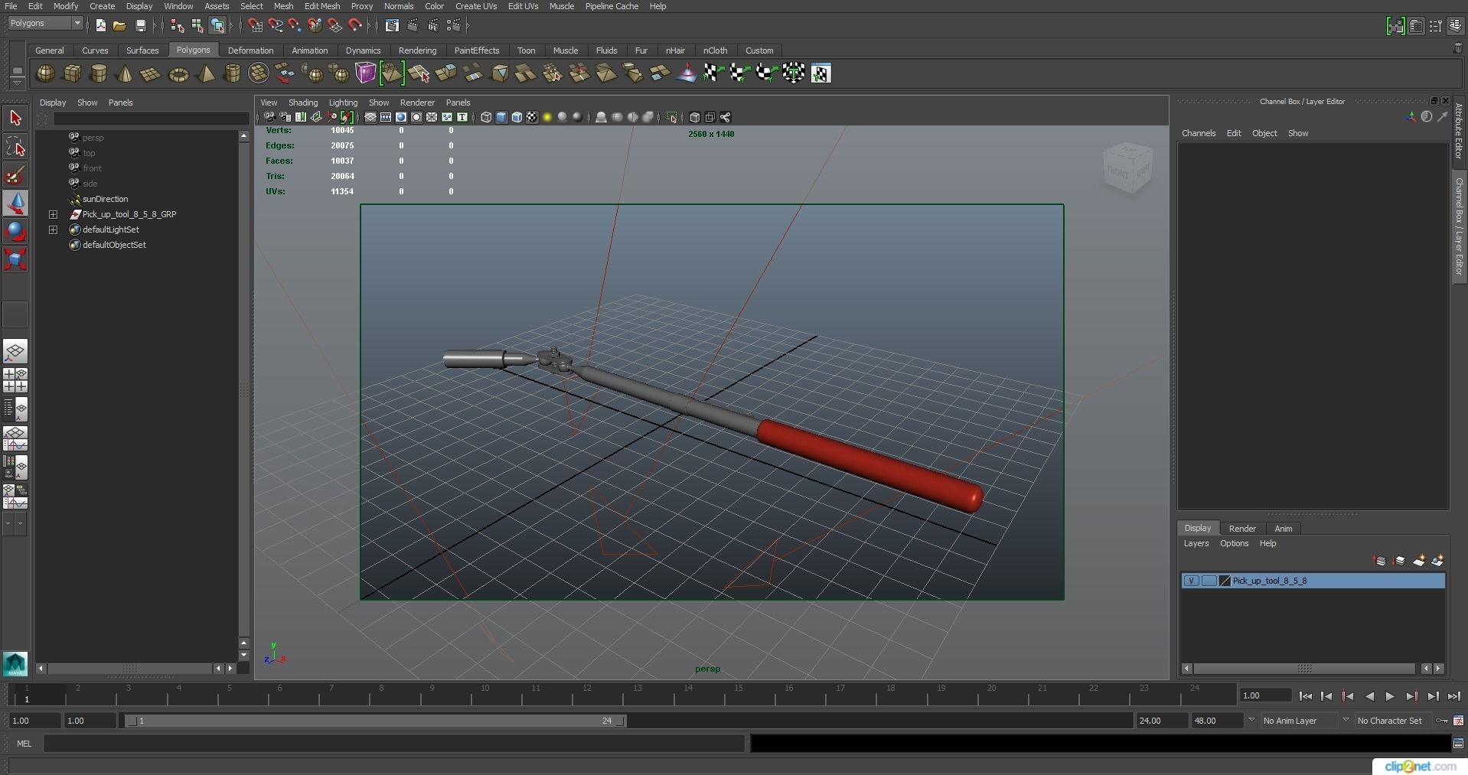
Task: Open the Lighting viewport menu
Action: 343,103
